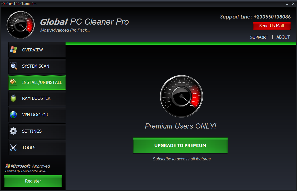Image resolution: width=297 pixels, height=191 pixels.
Task: Click the globe VPN Doctor icon
Action: (13, 115)
